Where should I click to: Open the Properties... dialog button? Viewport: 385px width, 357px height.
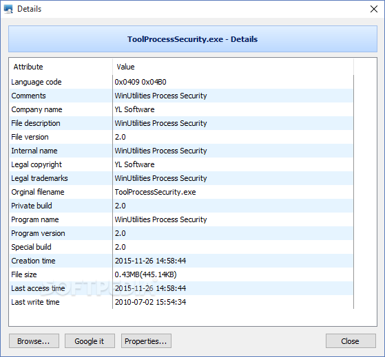(146, 340)
